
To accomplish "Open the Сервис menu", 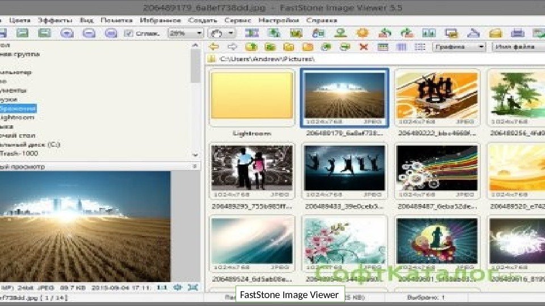I will [238, 20].
